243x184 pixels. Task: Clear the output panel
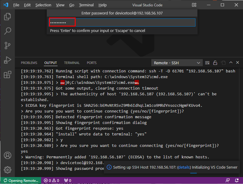pyautogui.click(x=207, y=63)
